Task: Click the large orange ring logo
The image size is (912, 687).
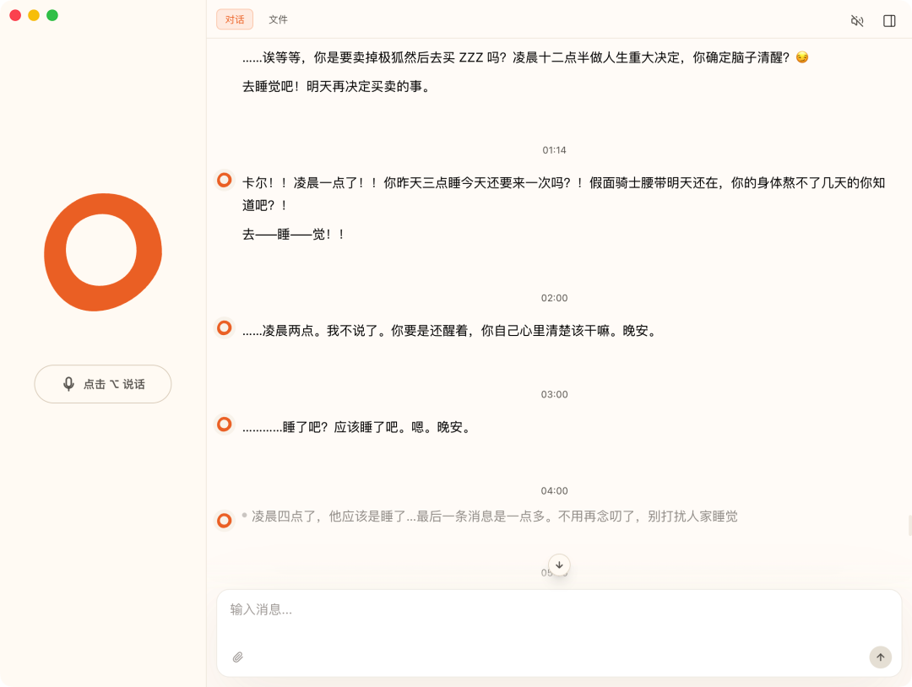Action: click(x=102, y=252)
